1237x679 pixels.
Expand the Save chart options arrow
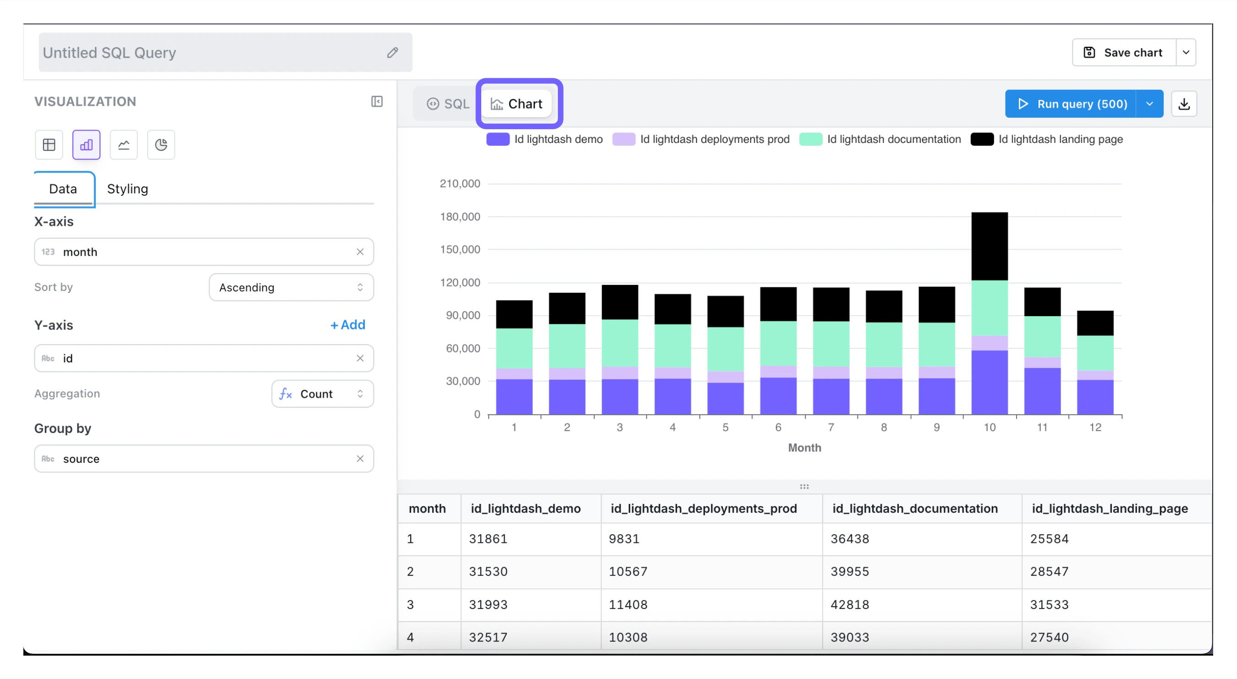coord(1186,52)
